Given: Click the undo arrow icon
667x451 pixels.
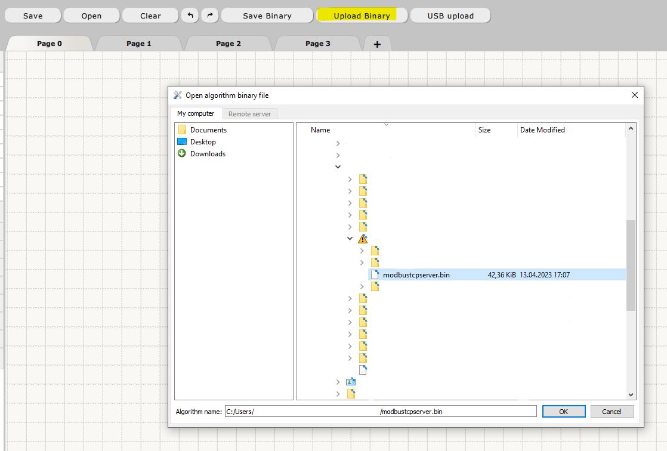Looking at the screenshot, I should 190,16.
